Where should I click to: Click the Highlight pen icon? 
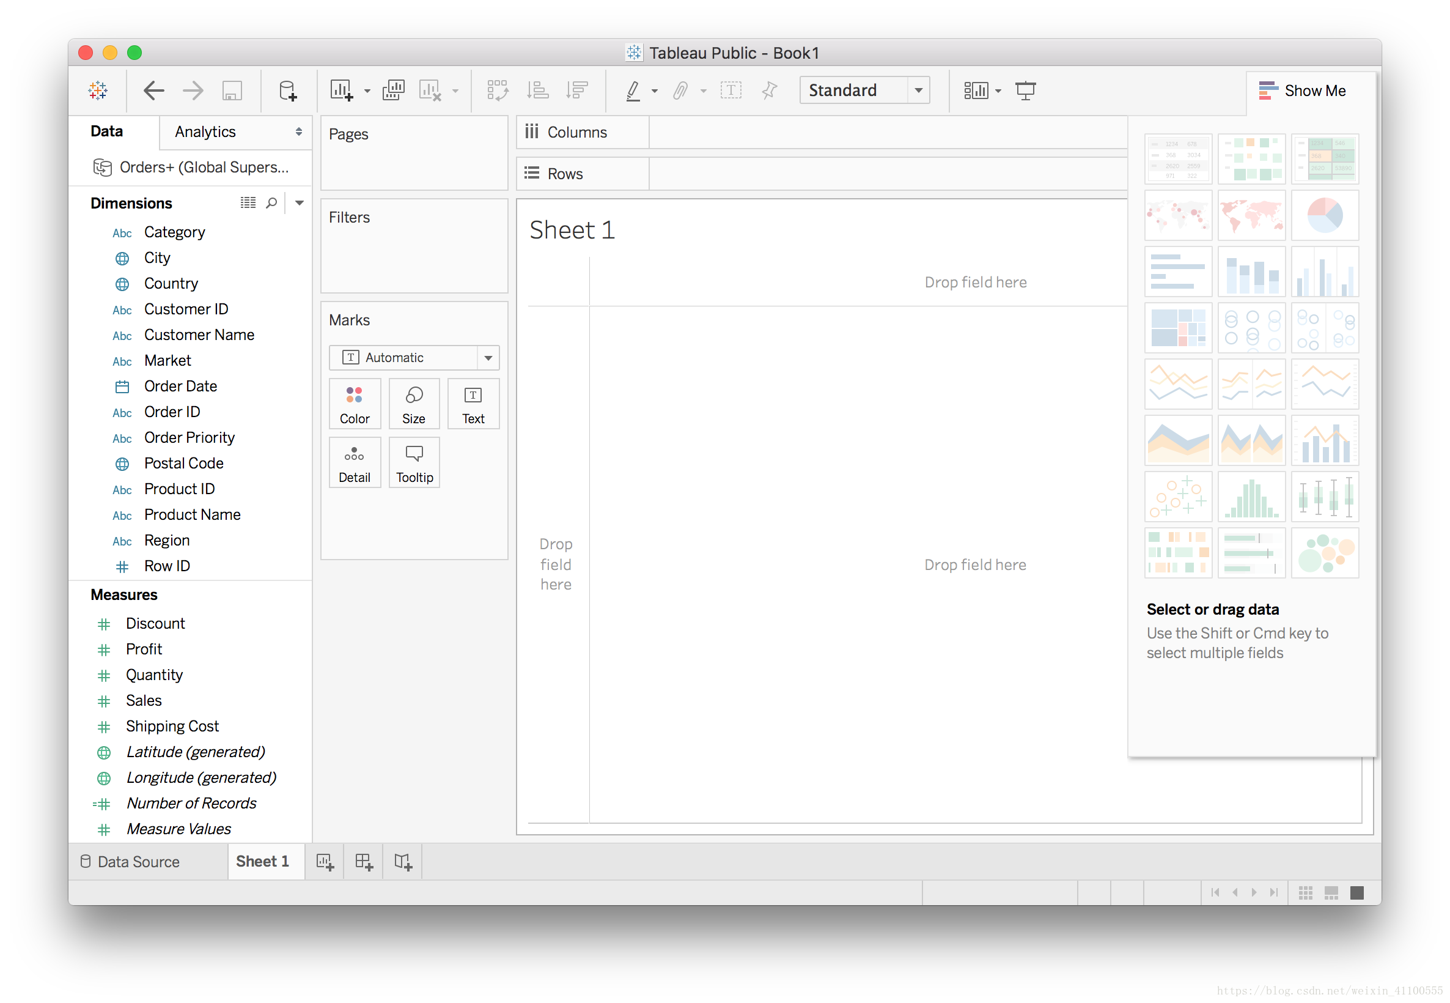[633, 91]
